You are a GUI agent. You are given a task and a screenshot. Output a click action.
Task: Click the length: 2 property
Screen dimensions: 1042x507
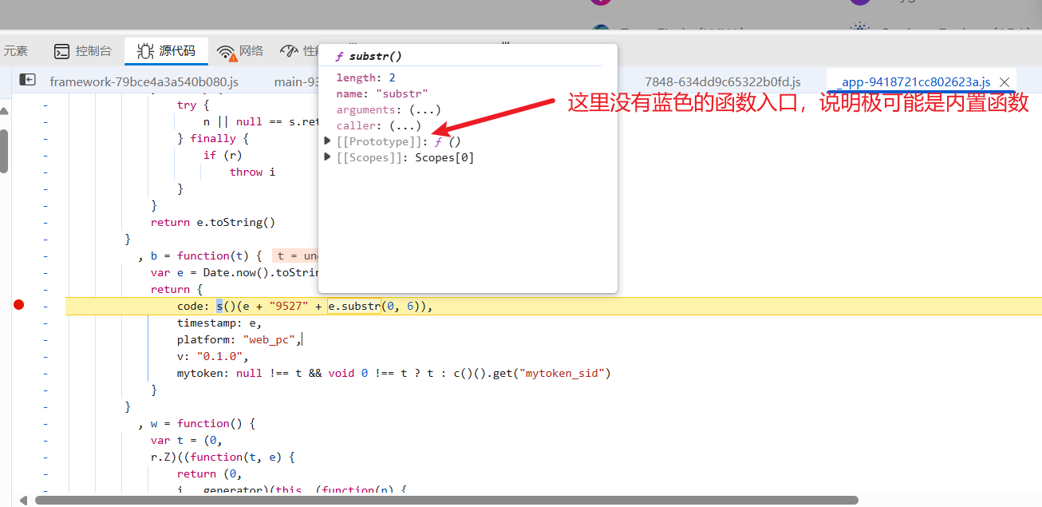pyautogui.click(x=365, y=77)
